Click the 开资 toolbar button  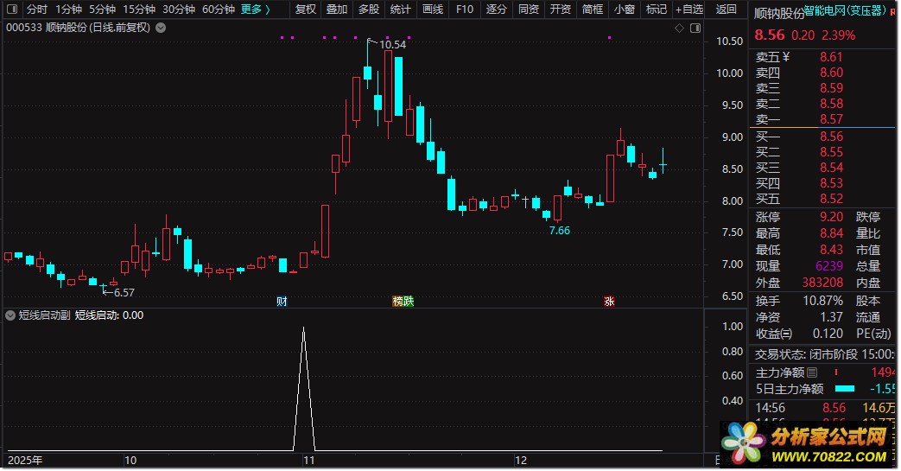(x=561, y=10)
